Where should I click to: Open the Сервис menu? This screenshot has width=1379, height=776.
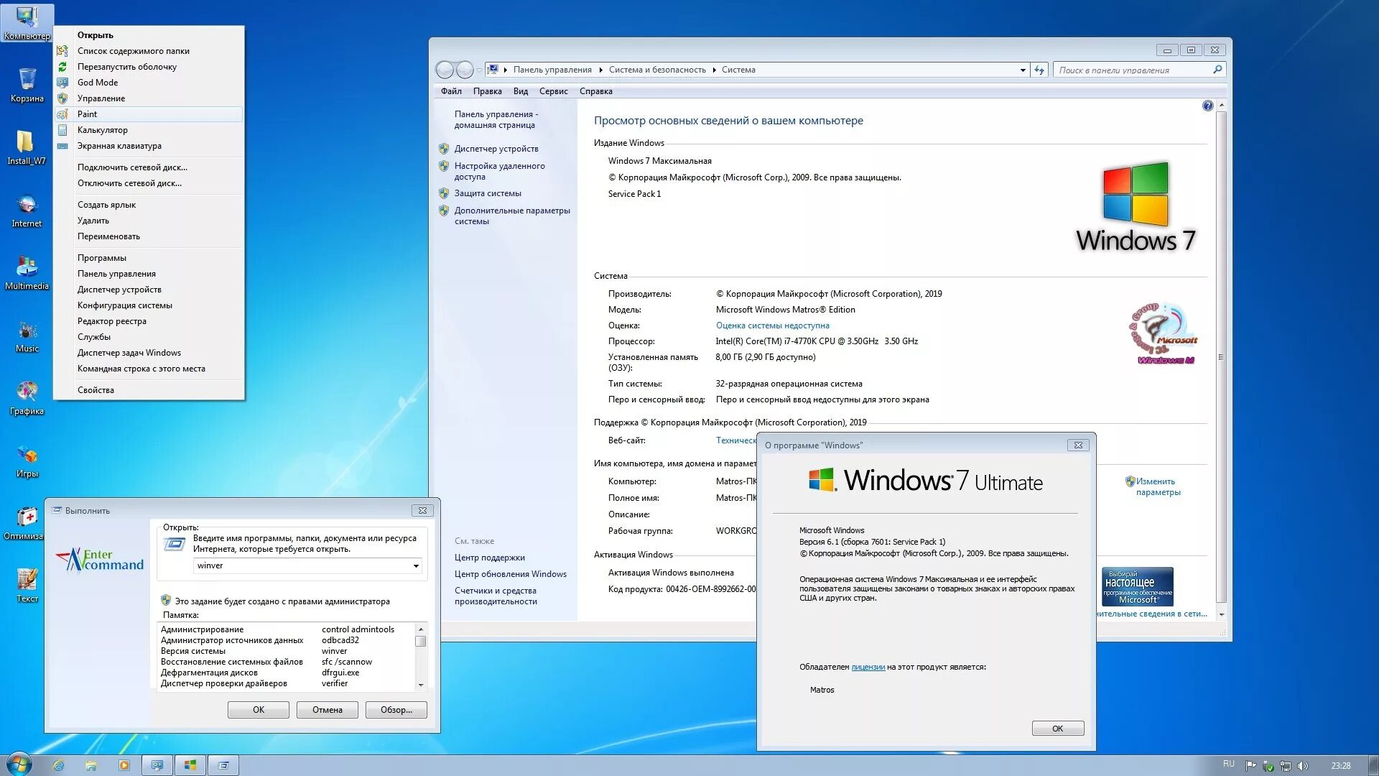click(553, 91)
